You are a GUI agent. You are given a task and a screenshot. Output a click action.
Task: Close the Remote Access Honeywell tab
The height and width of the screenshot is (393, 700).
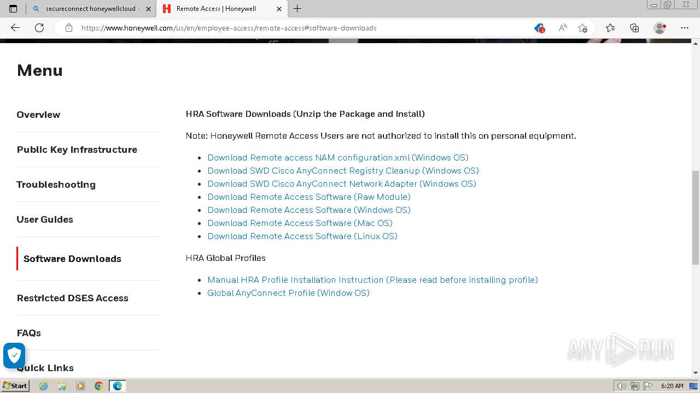[x=279, y=9]
